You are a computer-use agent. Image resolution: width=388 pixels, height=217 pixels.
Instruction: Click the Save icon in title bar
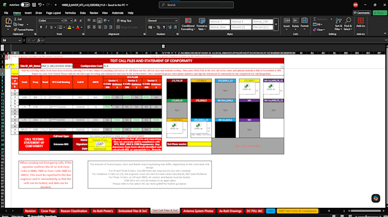tap(34, 5)
